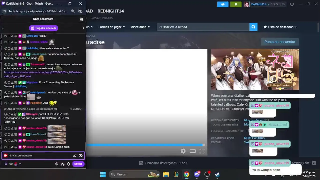Toggle theater mode on Steam video player

click(x=192, y=151)
